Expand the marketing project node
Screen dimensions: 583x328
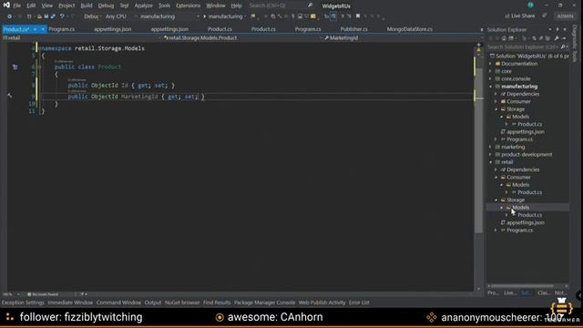click(x=490, y=147)
